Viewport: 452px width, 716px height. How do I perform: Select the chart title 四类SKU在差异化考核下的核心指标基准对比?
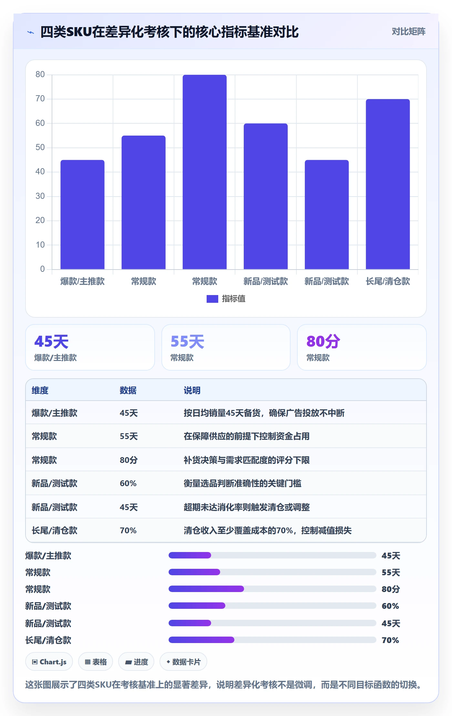tap(169, 32)
